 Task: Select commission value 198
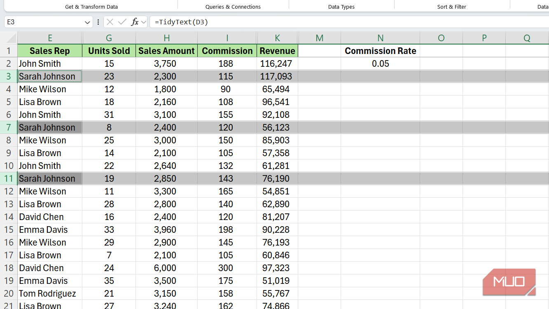(x=227, y=229)
